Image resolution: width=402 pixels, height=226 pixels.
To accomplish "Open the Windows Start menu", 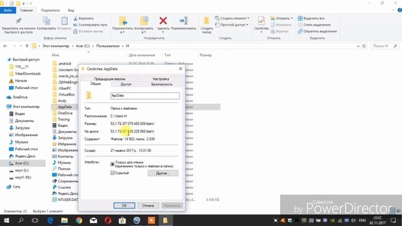I will point(6,220).
